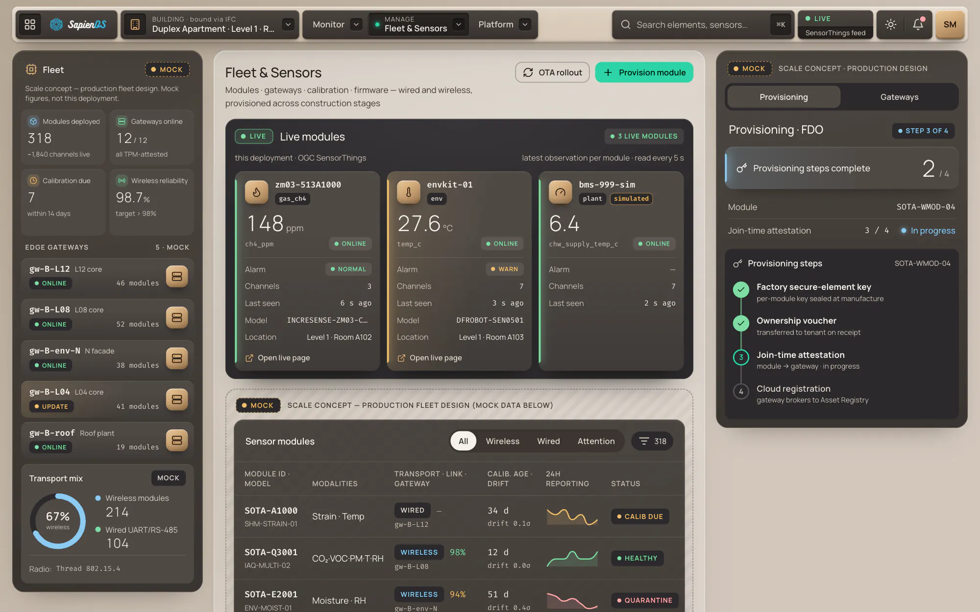The width and height of the screenshot is (980, 612).
Task: Click the Fleet chip icon in sidebar header
Action: pyautogui.click(x=31, y=70)
